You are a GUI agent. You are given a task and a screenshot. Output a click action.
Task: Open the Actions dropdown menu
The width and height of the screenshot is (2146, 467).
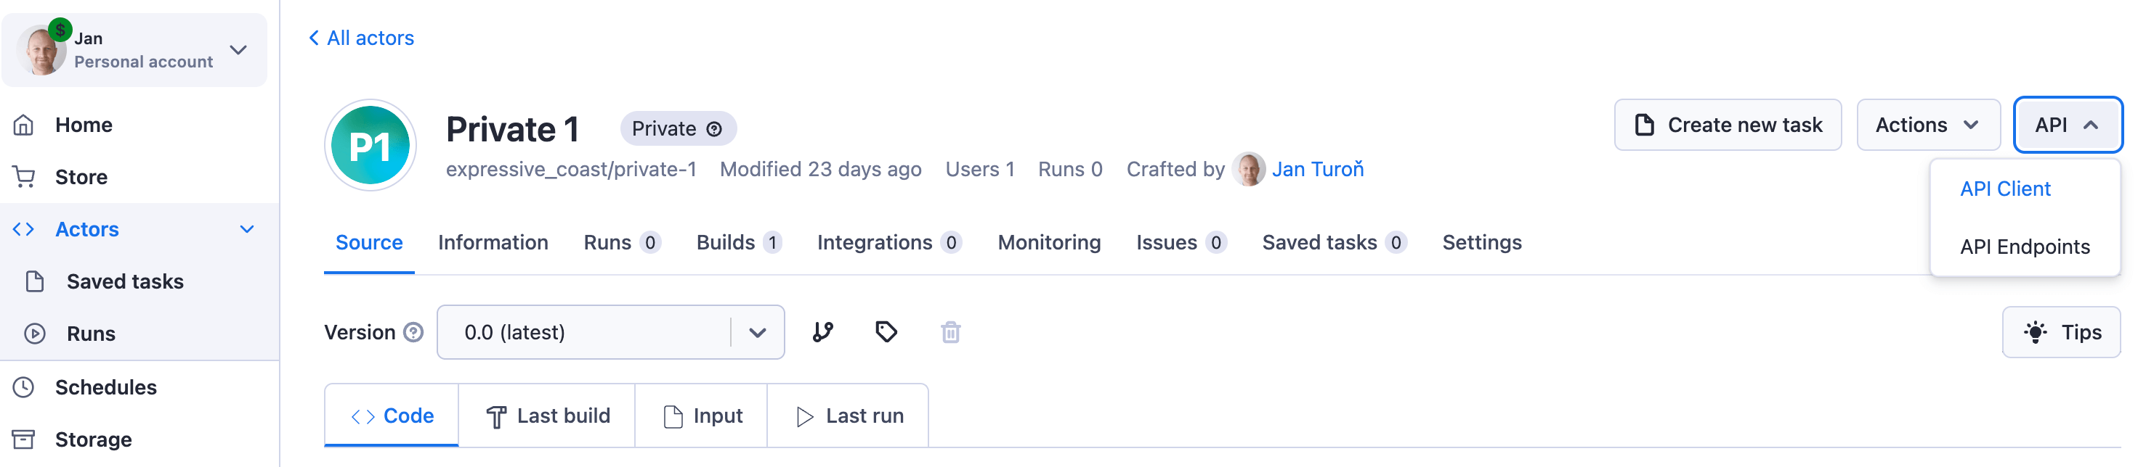[x=1927, y=125]
